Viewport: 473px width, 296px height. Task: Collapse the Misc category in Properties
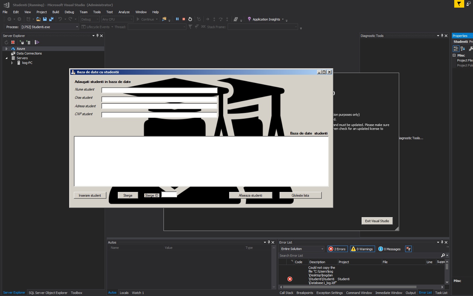(454, 55)
